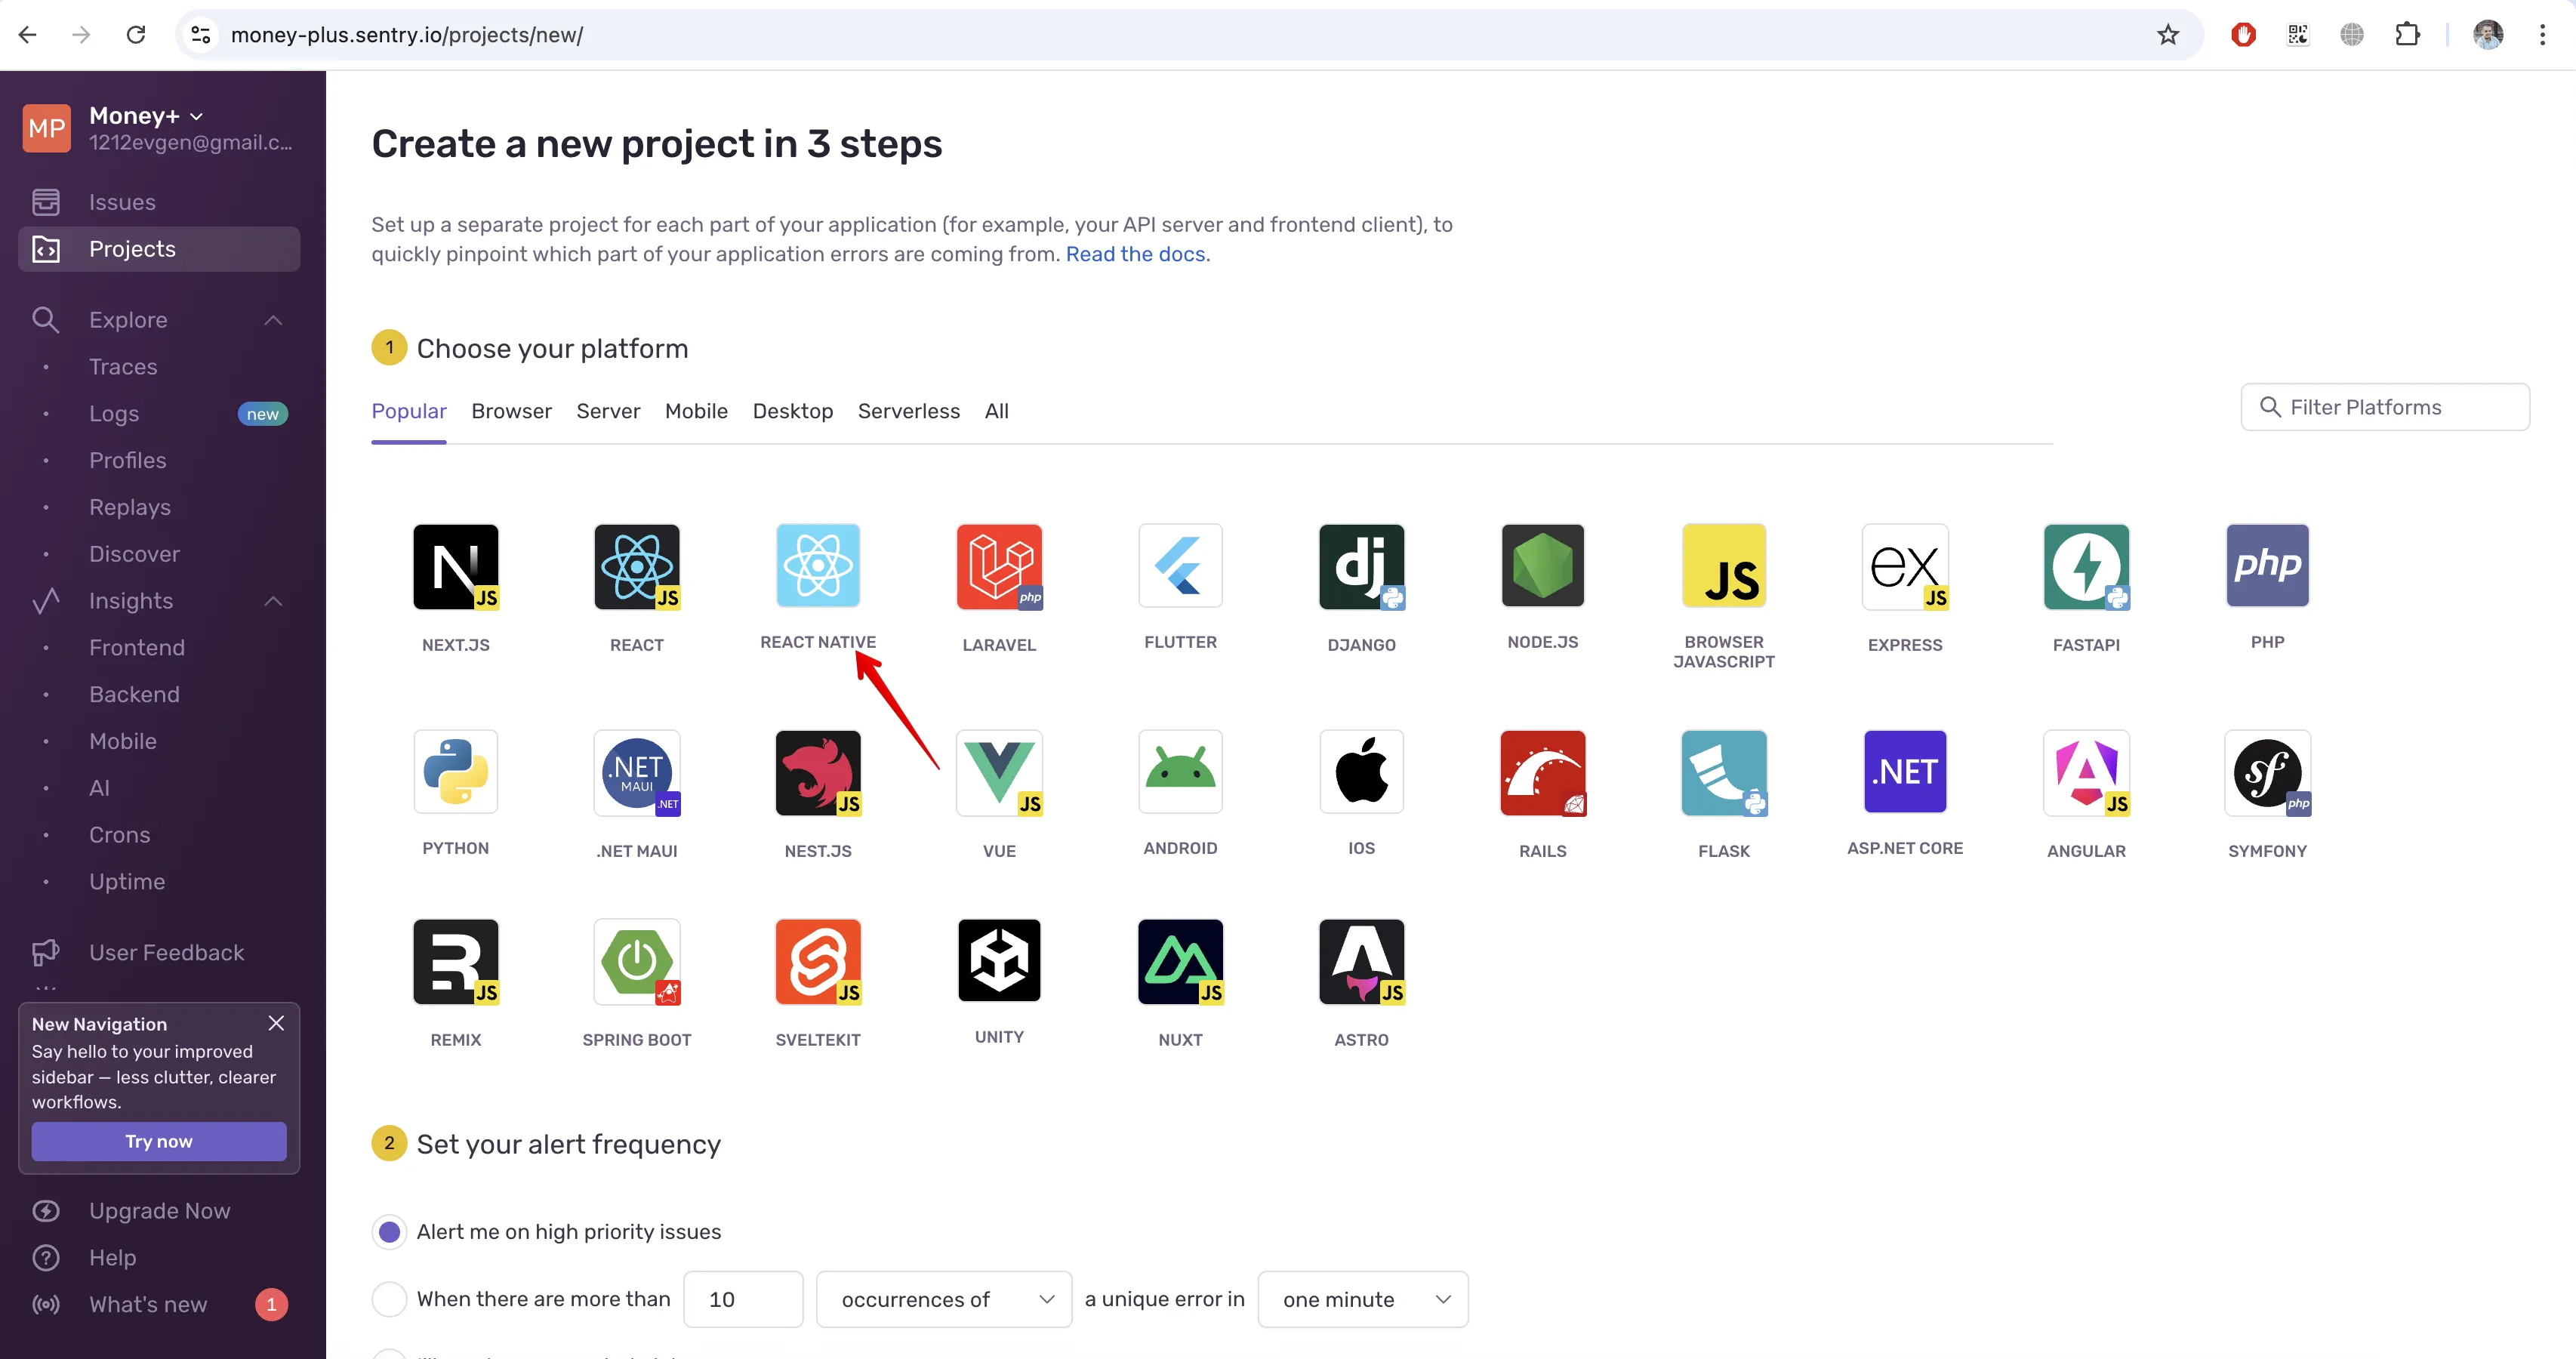
Task: Select the Laravel platform icon
Action: point(999,567)
